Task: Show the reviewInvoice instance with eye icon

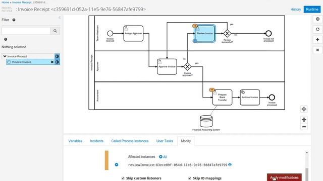Action: click(230, 164)
